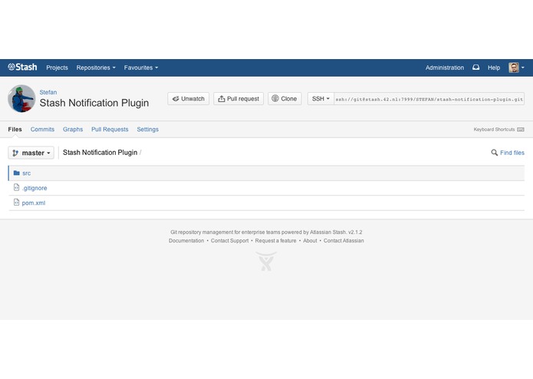
Task: Open the Administration link in header
Action: [445, 68]
